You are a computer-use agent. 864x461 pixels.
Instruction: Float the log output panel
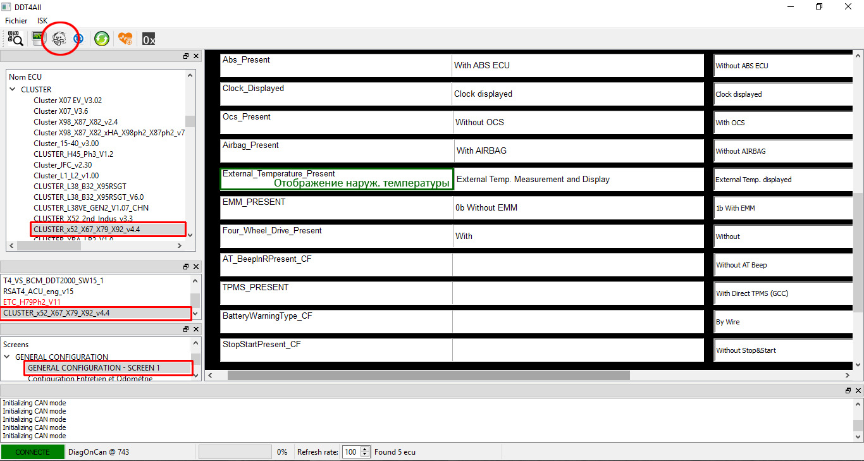(x=848, y=391)
